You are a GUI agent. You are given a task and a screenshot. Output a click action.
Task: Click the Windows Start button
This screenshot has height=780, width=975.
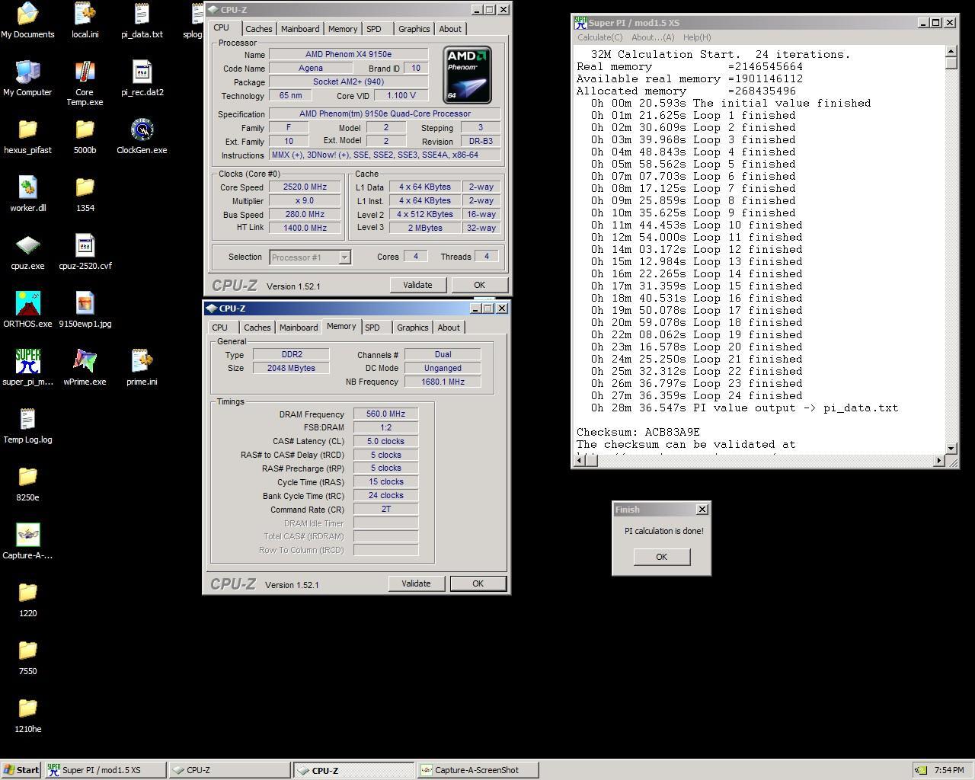pos(21,770)
